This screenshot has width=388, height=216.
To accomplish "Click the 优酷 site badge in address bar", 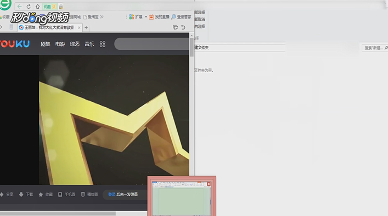I will tap(50, 7).
